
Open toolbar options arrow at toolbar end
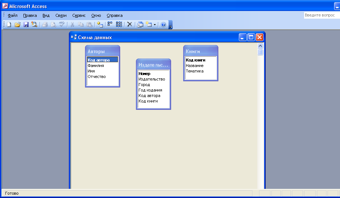tap(171, 25)
